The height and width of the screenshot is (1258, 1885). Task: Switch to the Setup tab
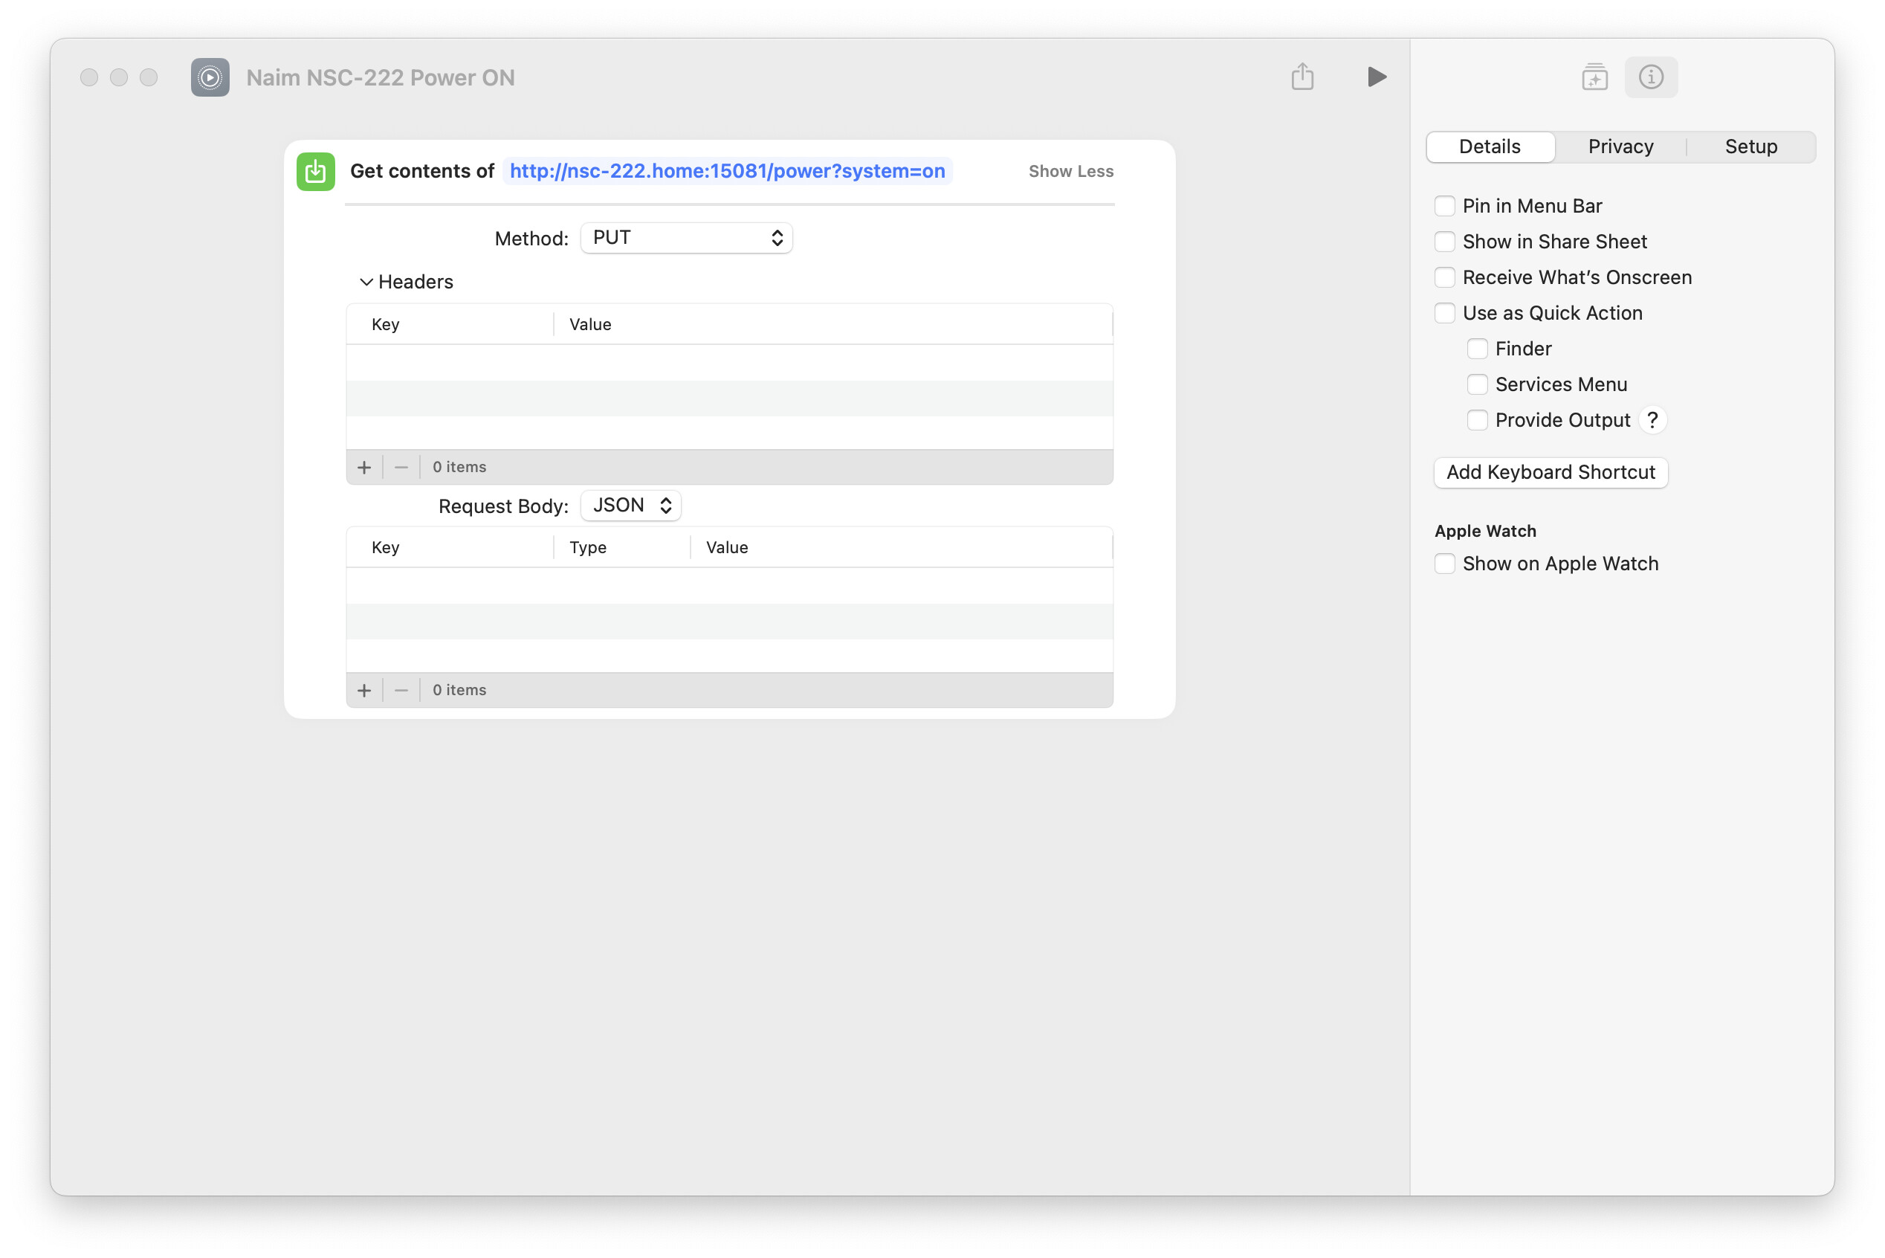click(1750, 146)
